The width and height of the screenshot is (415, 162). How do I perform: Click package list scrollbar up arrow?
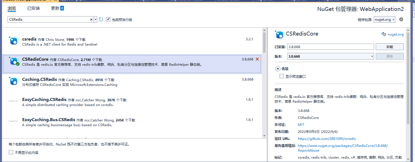264,30
